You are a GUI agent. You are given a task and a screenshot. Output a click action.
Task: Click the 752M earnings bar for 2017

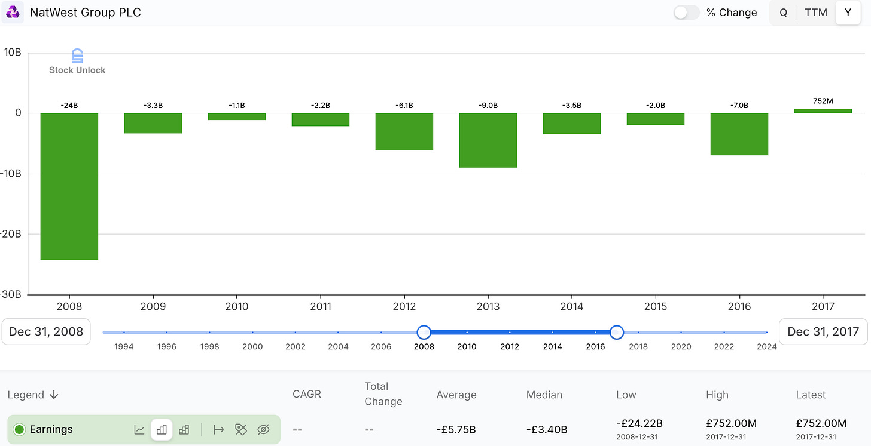(823, 110)
